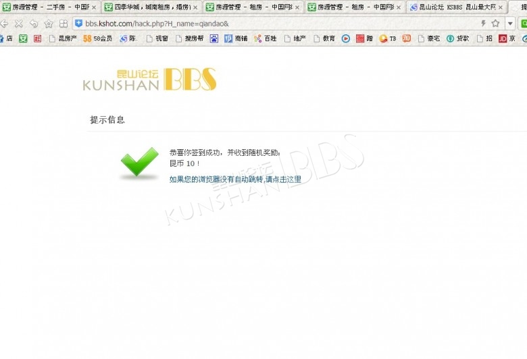Open the 昆房产 bookmark

tap(64, 38)
